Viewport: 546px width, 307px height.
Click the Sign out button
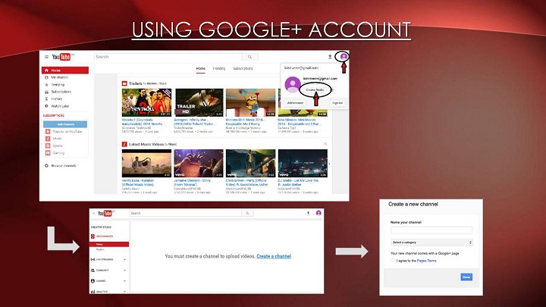337,103
